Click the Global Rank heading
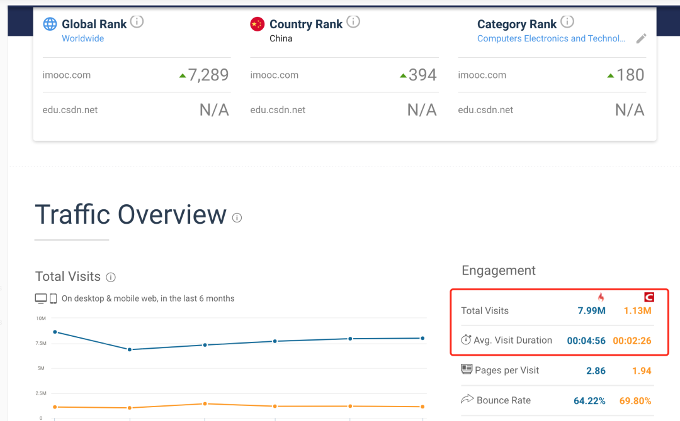The height and width of the screenshot is (421, 680). (94, 25)
